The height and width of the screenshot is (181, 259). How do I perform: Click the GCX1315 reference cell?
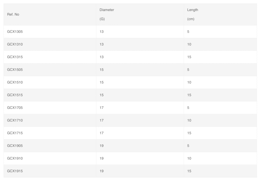point(15,57)
